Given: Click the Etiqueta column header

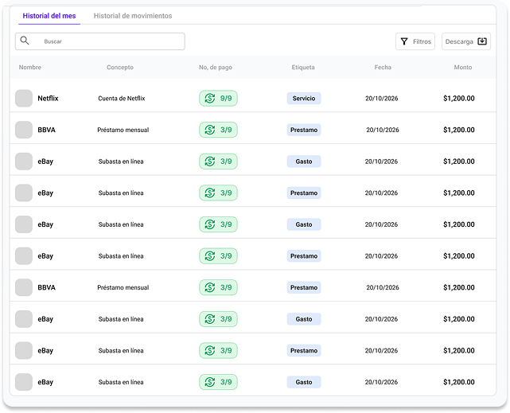Looking at the screenshot, I should (303, 68).
